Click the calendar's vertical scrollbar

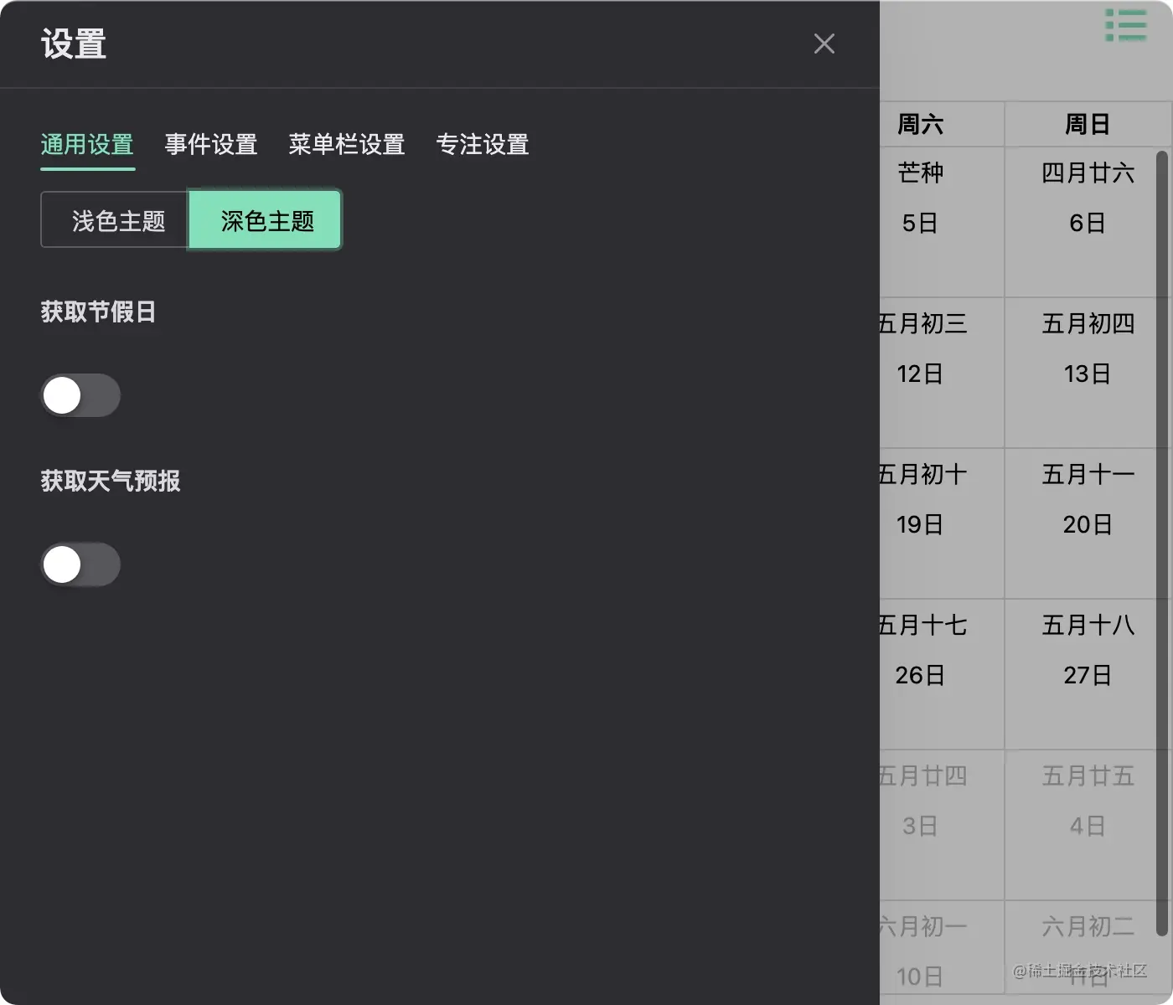pyautogui.click(x=1162, y=543)
